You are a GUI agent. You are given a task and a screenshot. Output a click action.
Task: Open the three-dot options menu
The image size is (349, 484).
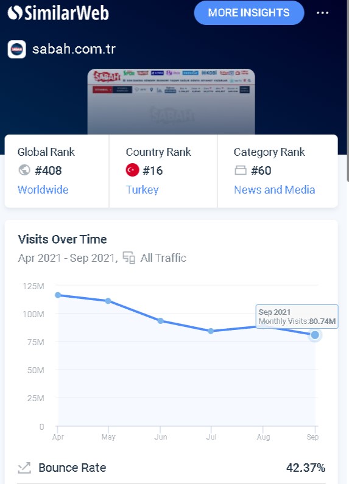tap(322, 13)
